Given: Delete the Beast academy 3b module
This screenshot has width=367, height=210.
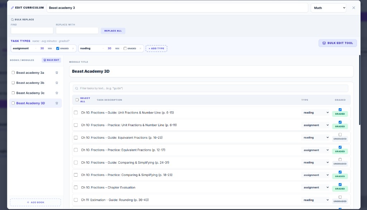Looking at the screenshot, I should pyautogui.click(x=57, y=83).
